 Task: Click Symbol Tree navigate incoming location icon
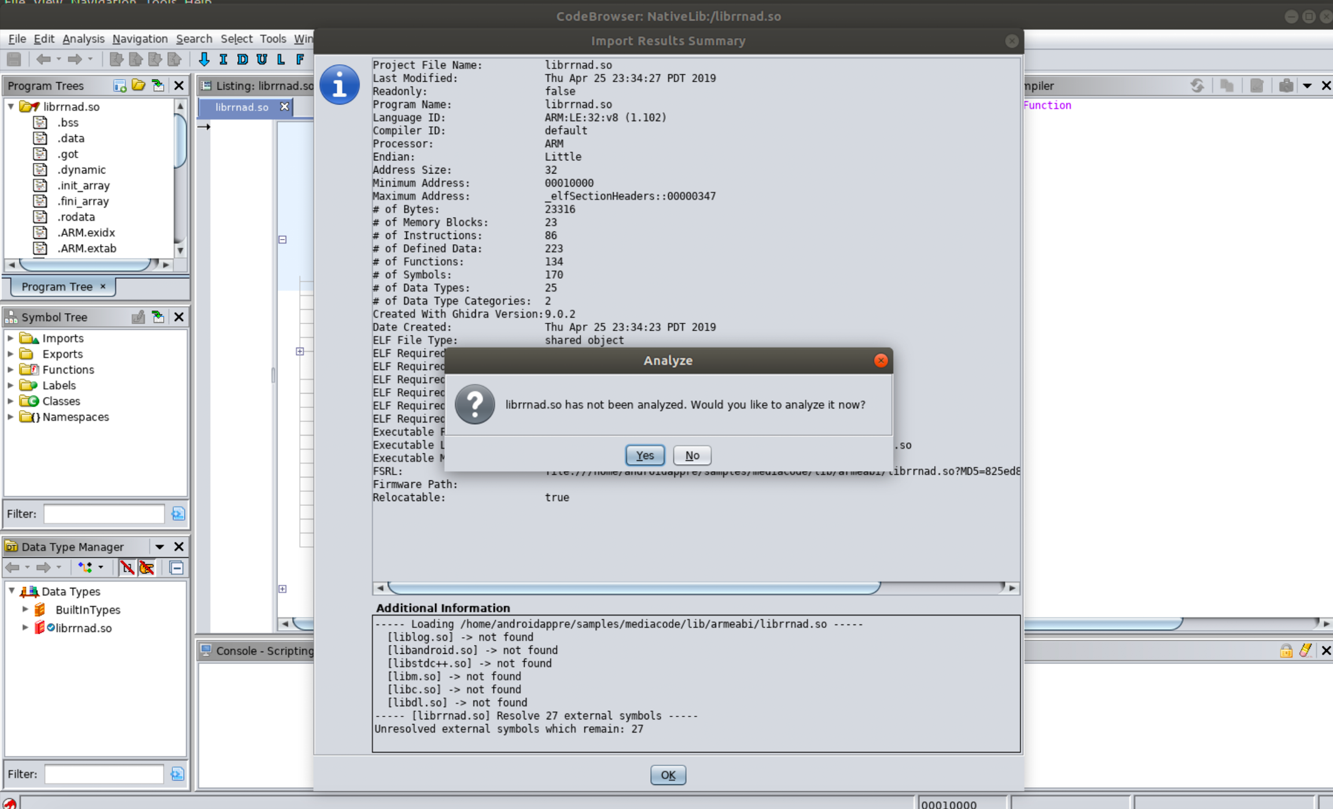(158, 317)
